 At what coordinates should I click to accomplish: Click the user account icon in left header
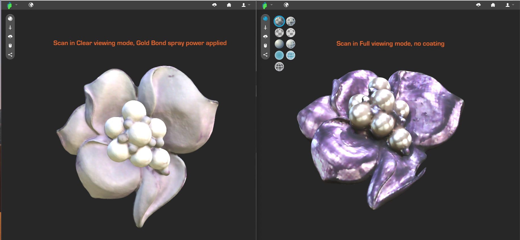click(x=244, y=5)
